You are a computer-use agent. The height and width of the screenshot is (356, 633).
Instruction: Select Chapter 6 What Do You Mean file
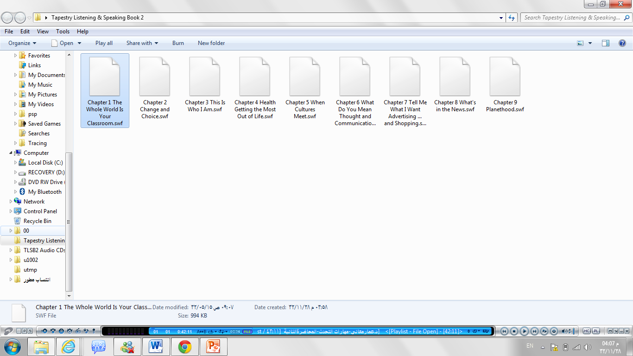point(355,92)
